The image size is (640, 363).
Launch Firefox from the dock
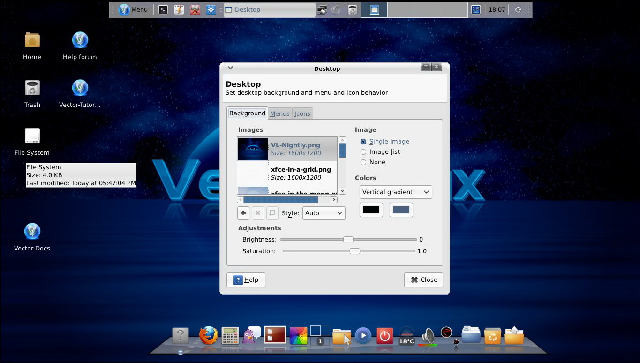[x=209, y=335]
